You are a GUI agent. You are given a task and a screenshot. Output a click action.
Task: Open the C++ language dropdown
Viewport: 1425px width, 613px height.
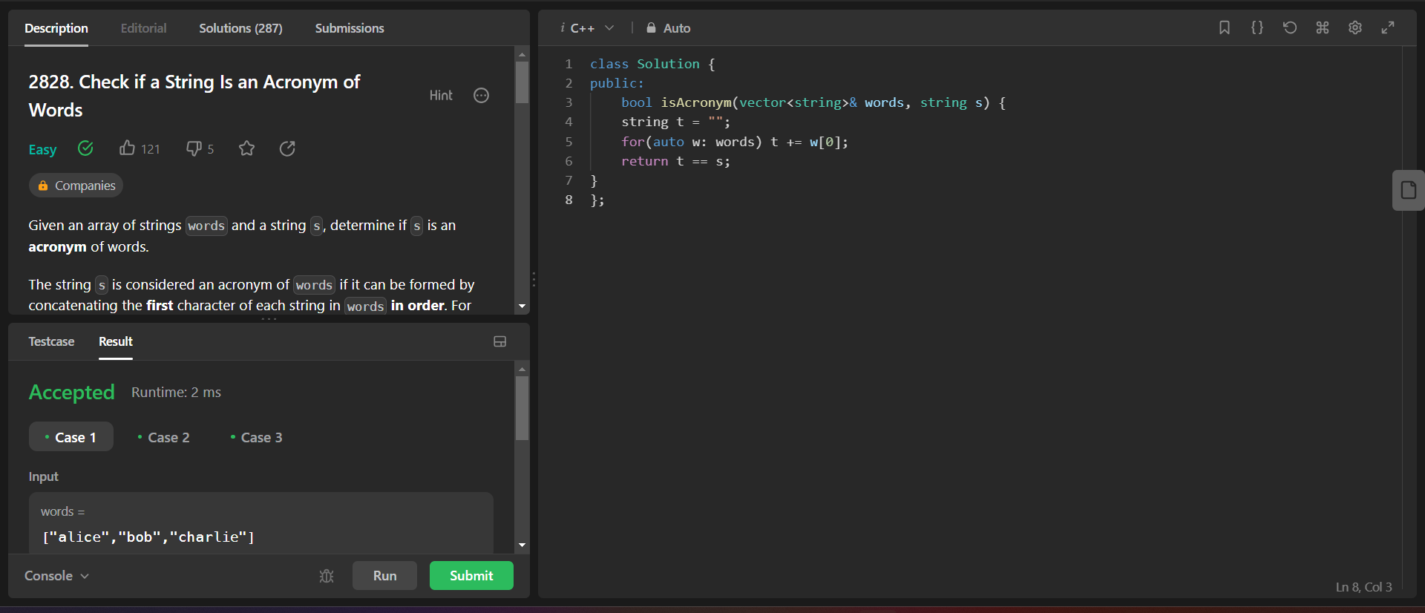(x=592, y=28)
